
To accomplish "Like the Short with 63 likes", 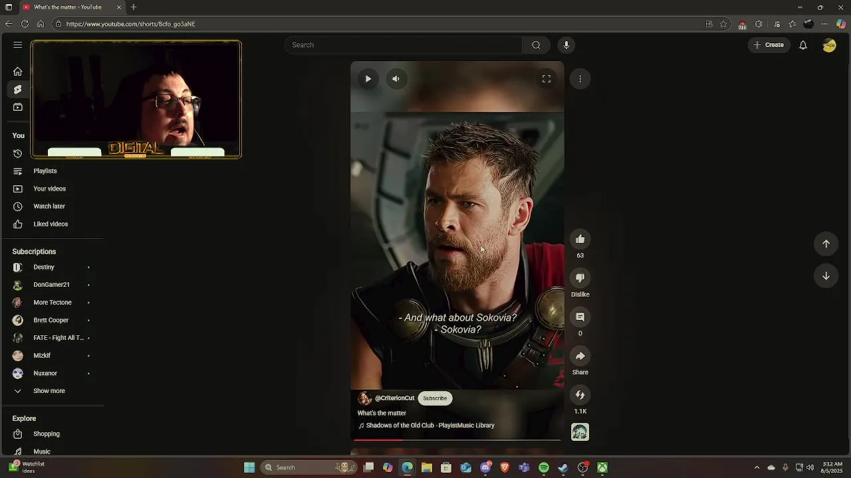I will point(580,239).
